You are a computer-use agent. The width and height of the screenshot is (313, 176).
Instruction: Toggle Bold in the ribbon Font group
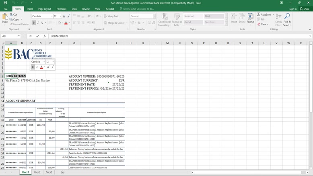[x=33, y=23]
